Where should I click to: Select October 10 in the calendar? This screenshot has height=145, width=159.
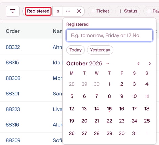(x=134, y=96)
